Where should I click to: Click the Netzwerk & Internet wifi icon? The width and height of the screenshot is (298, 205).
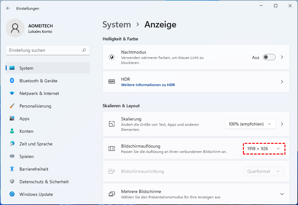(12, 93)
